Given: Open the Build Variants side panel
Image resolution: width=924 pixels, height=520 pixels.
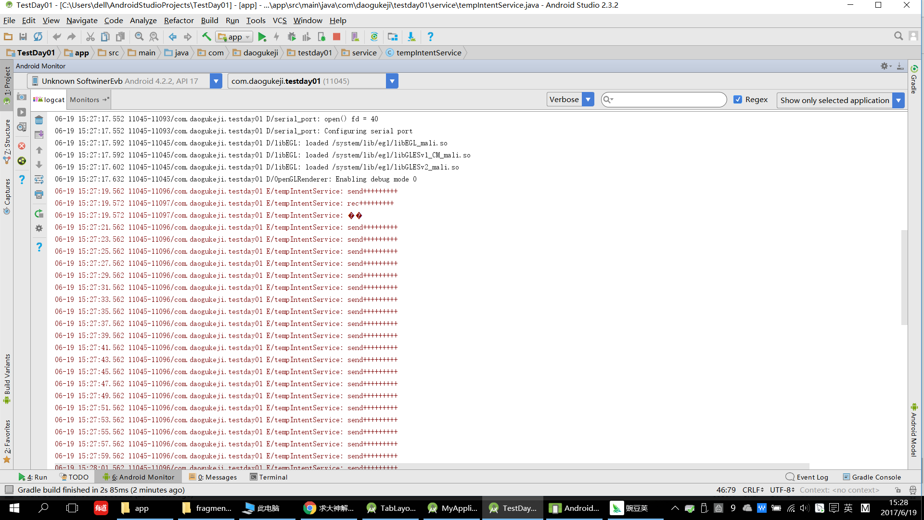Looking at the screenshot, I should (7, 379).
